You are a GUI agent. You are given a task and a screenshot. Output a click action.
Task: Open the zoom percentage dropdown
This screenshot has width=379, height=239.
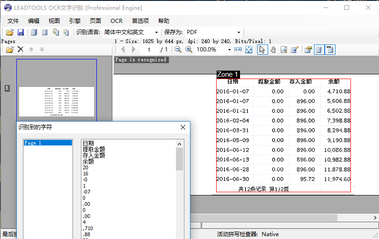[229, 50]
